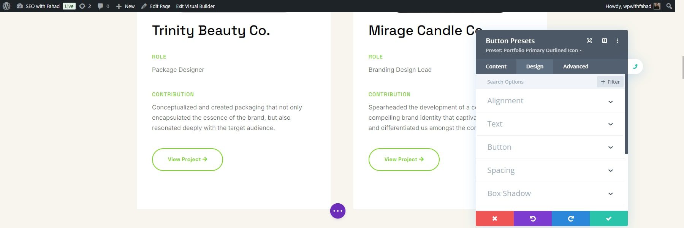Expand the Spacing settings section
The height and width of the screenshot is (228, 684).
pyautogui.click(x=550, y=170)
